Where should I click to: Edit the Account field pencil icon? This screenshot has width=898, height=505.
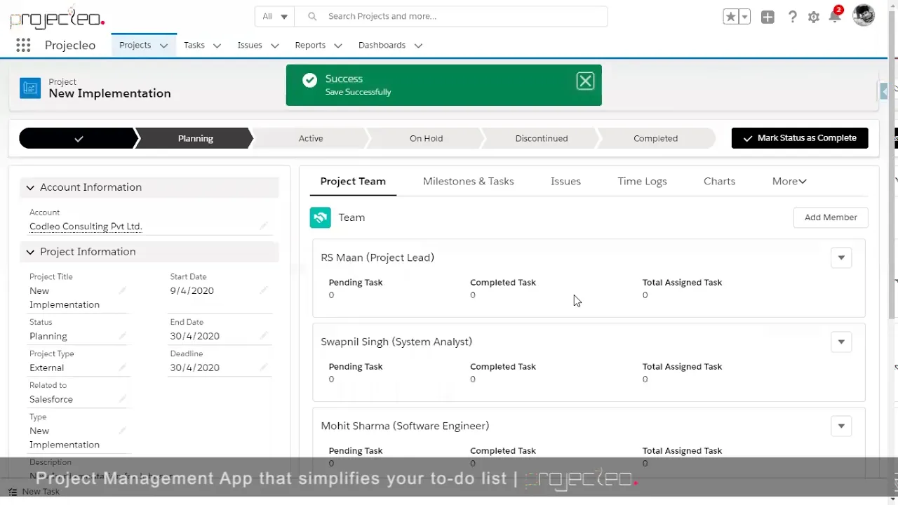click(x=264, y=226)
